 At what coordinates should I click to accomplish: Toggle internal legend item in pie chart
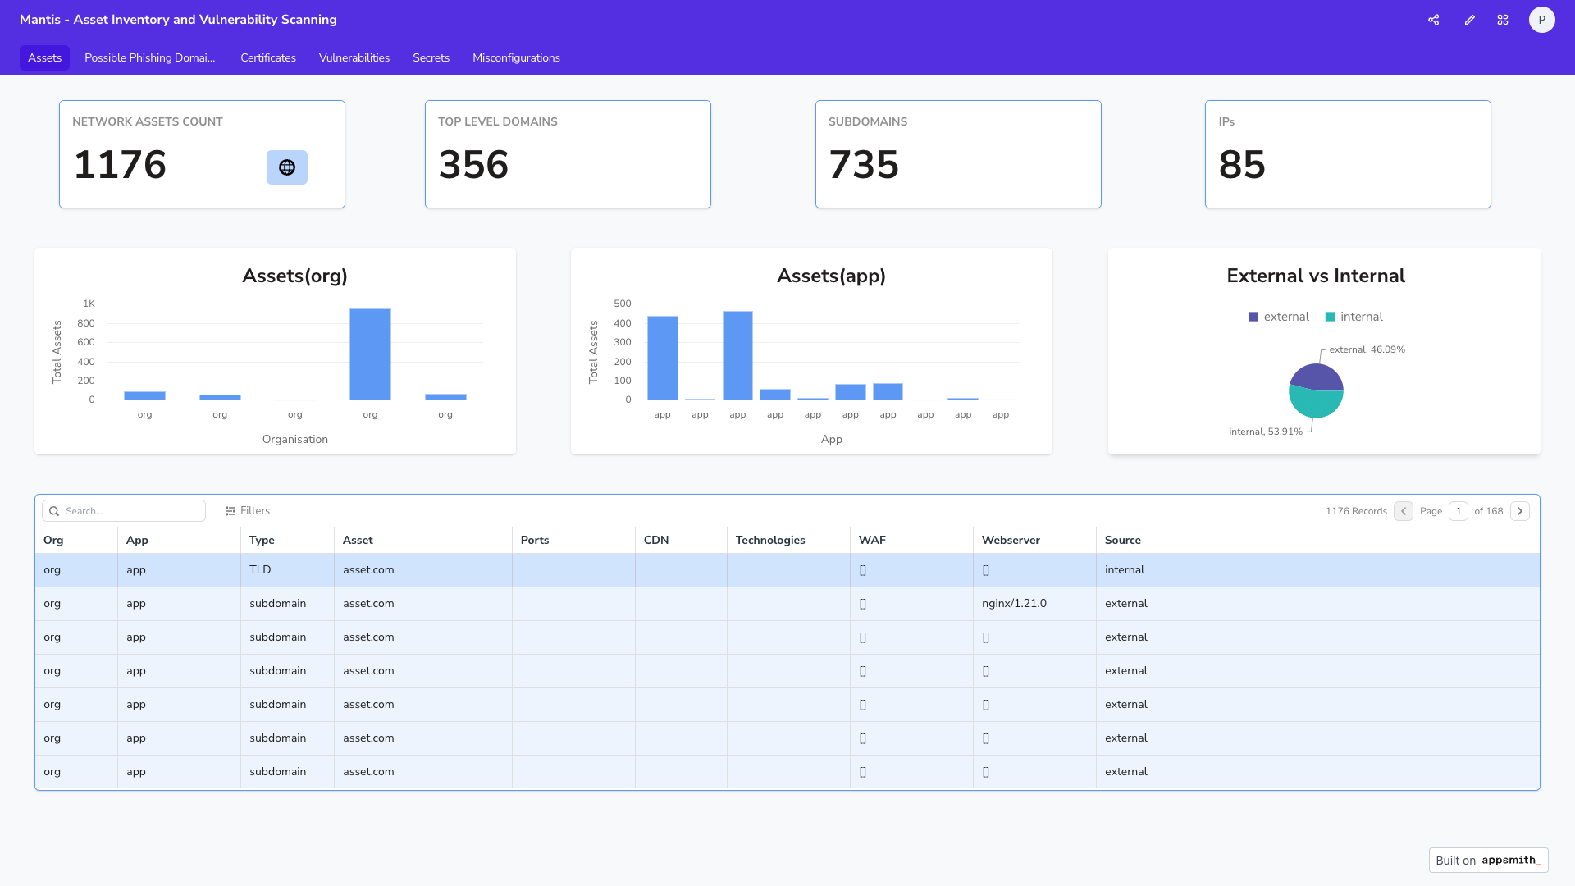point(1354,317)
